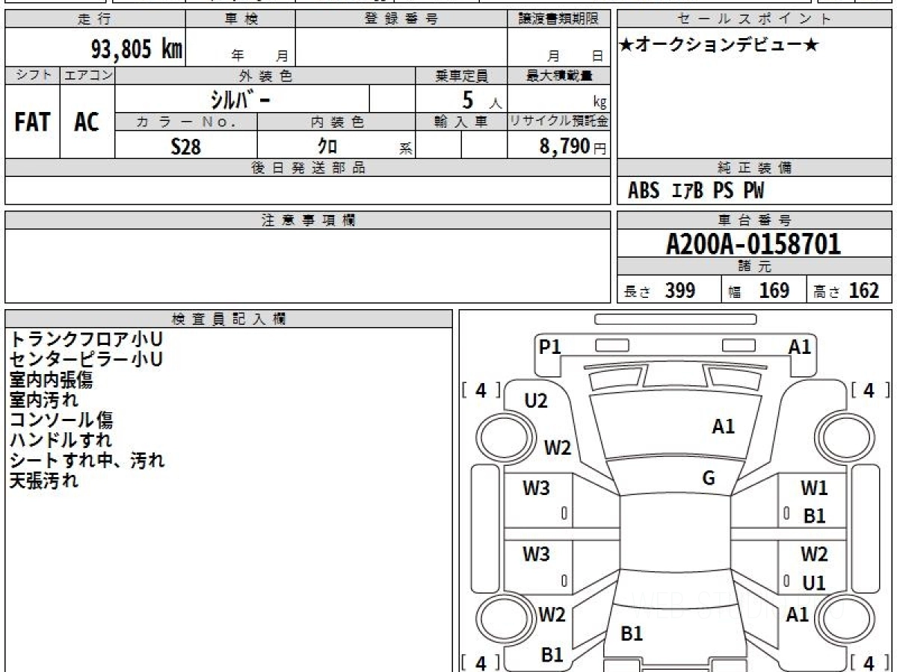
Task: Select the 室内汚れ note line
Action: [43, 400]
